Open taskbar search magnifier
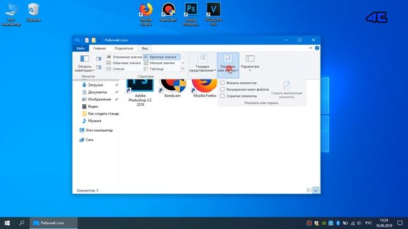The height and width of the screenshot is (229, 408). (22, 223)
